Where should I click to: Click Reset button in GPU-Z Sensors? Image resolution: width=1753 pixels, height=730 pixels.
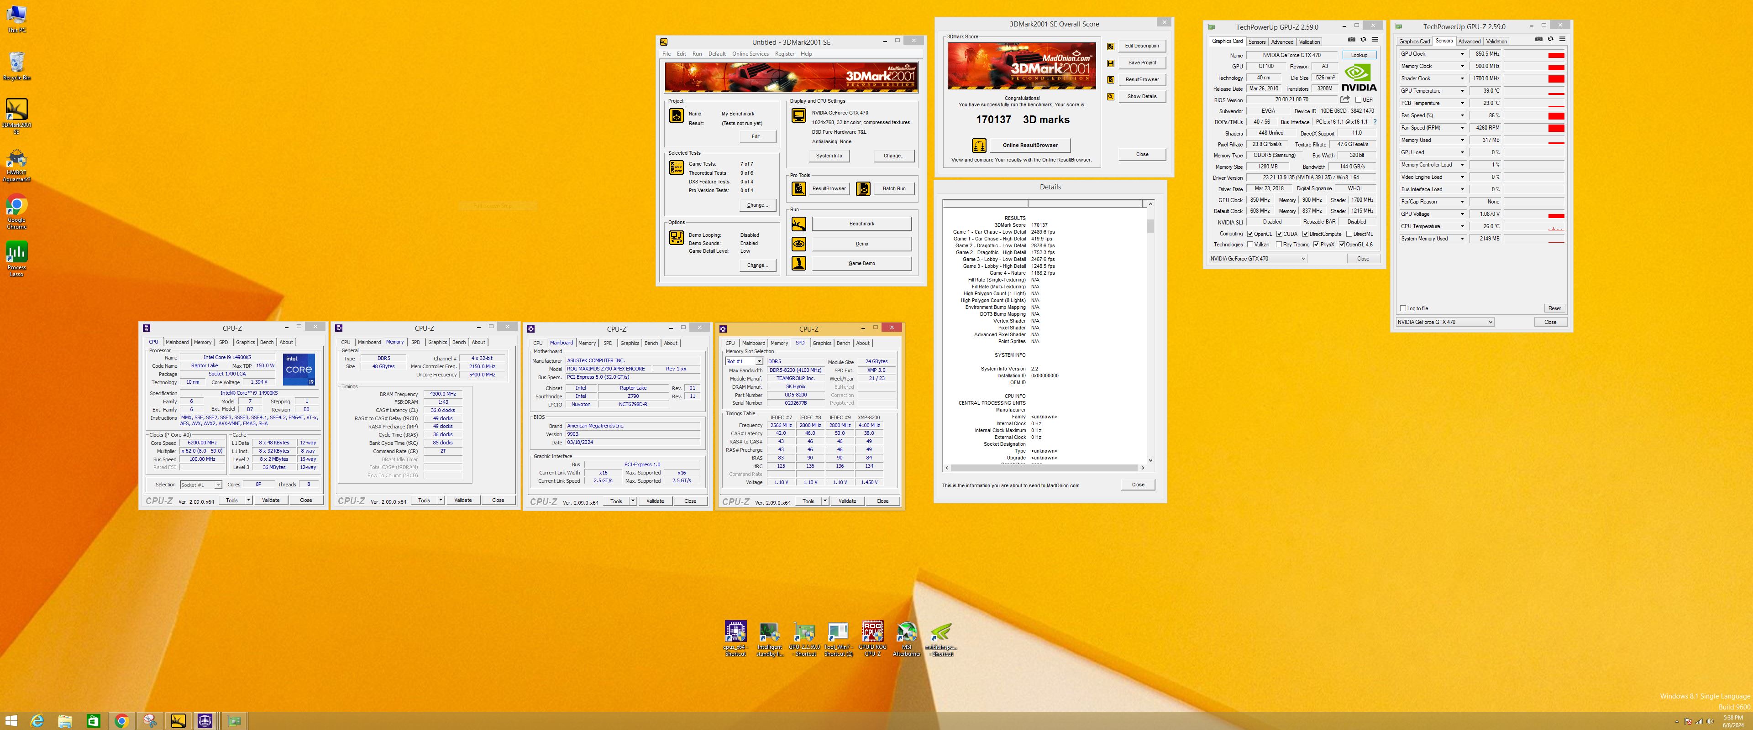(x=1554, y=308)
